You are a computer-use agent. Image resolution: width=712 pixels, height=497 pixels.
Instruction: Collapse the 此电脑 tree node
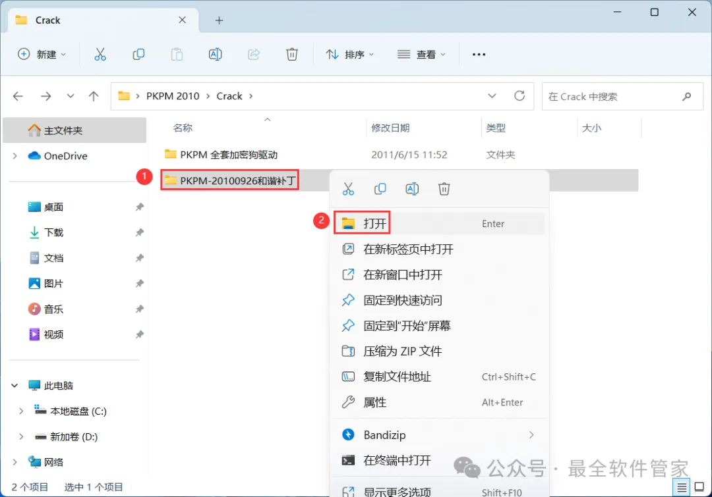[15, 386]
